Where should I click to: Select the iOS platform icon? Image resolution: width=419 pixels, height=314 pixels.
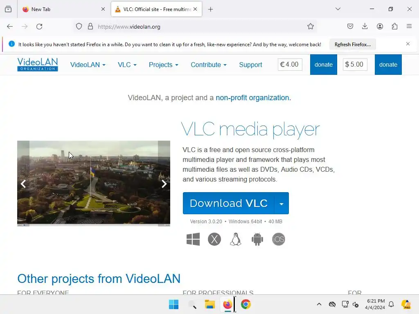(278, 239)
